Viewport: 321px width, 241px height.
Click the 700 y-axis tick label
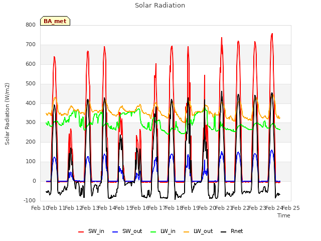tap(31, 45)
